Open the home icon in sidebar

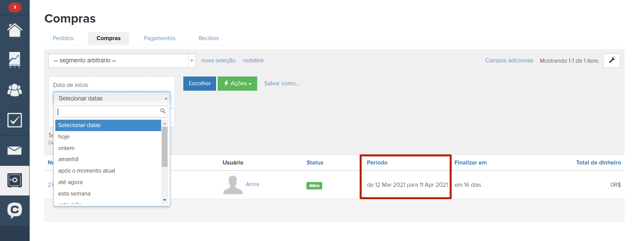click(x=14, y=30)
